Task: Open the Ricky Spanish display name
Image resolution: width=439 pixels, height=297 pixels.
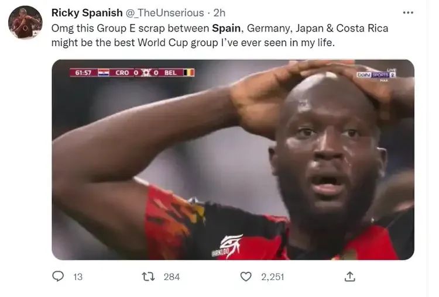Action: point(87,13)
